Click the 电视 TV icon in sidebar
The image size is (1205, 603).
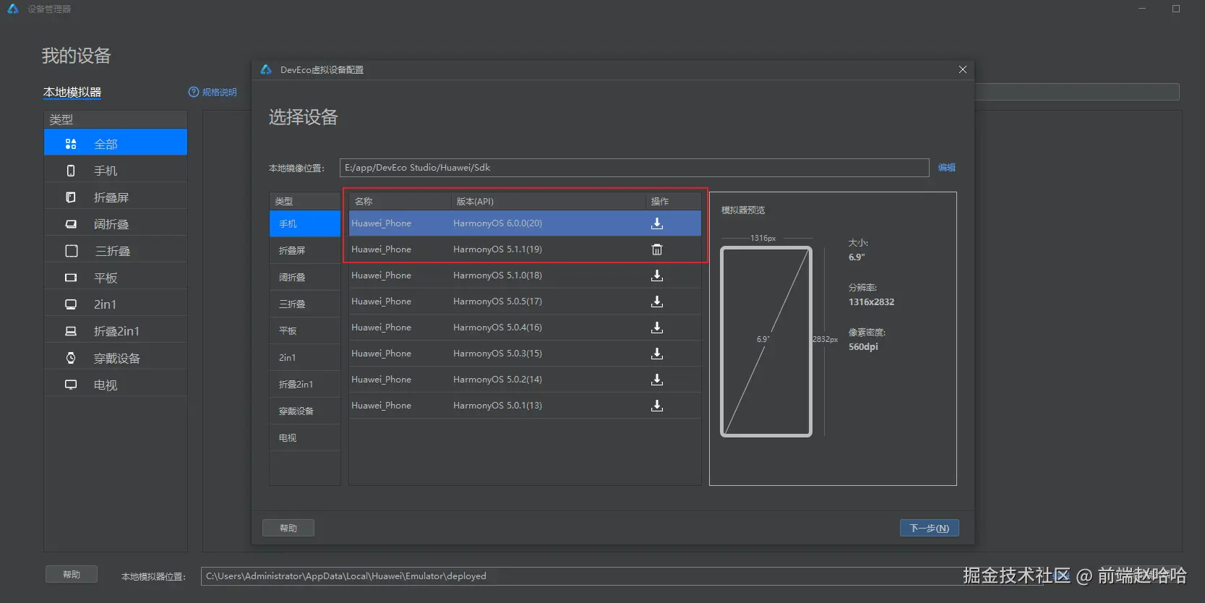(x=71, y=385)
